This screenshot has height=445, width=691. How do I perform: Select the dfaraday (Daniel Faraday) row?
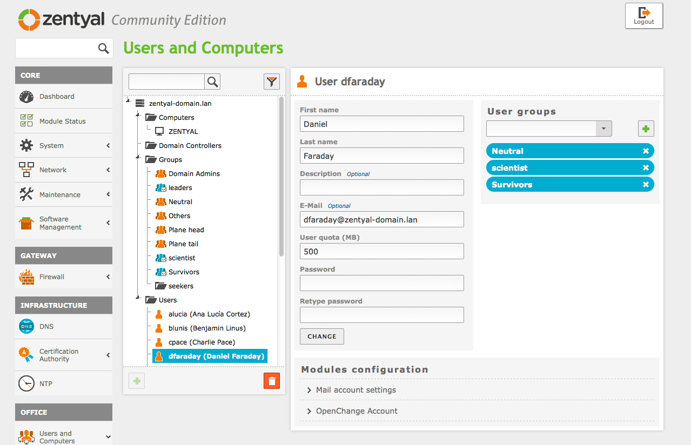tap(210, 356)
